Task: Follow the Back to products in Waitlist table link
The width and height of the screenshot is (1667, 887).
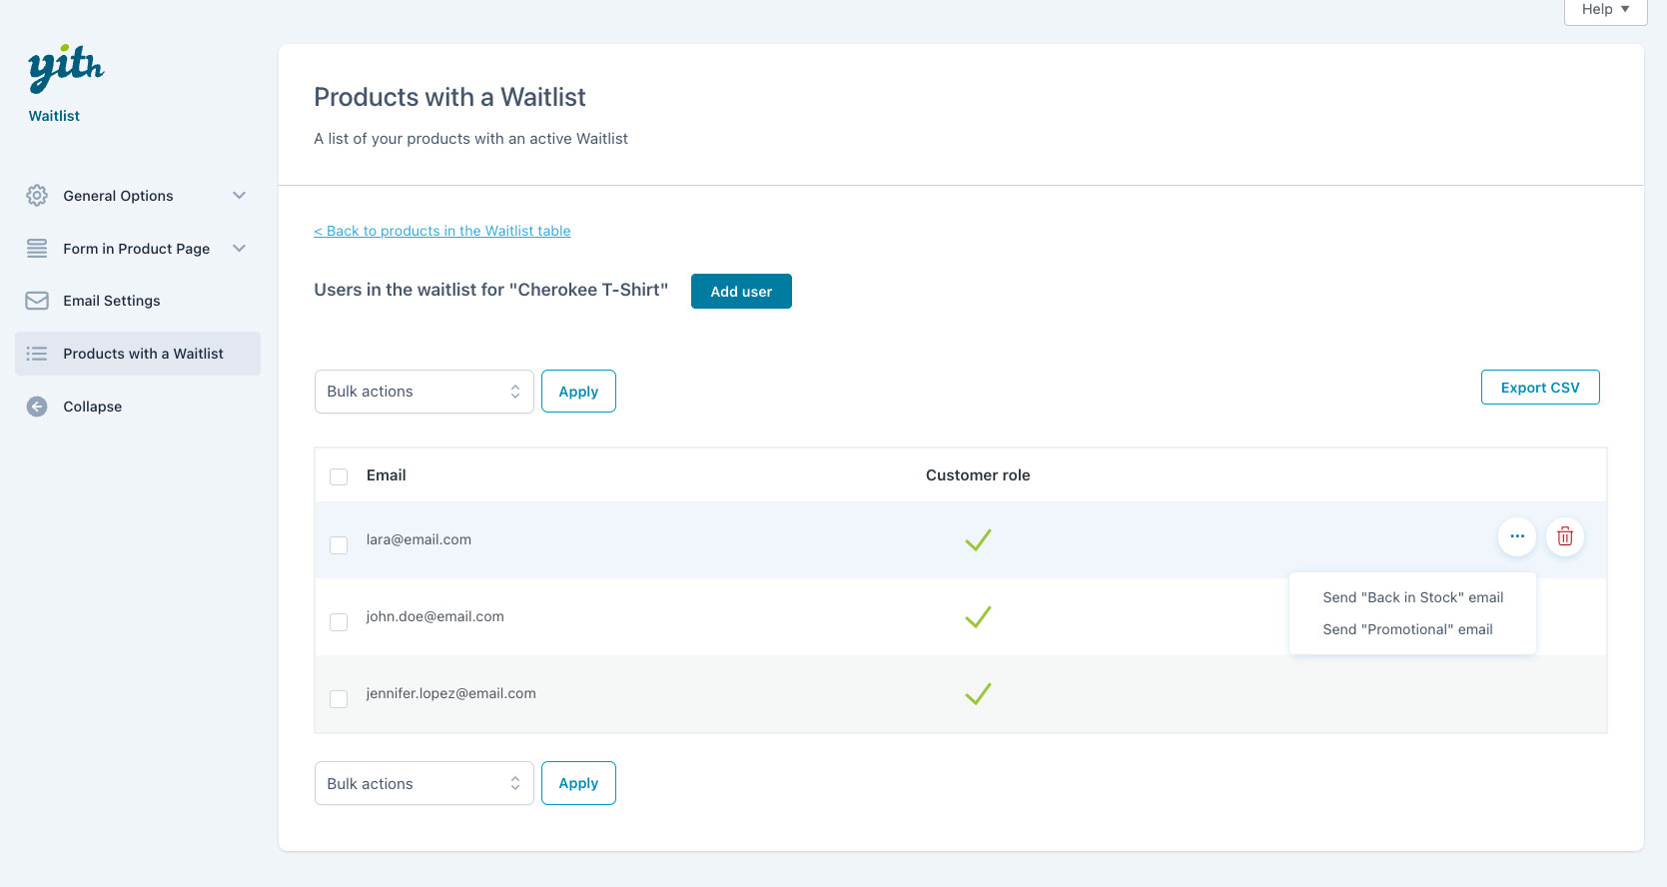Action: point(442,231)
